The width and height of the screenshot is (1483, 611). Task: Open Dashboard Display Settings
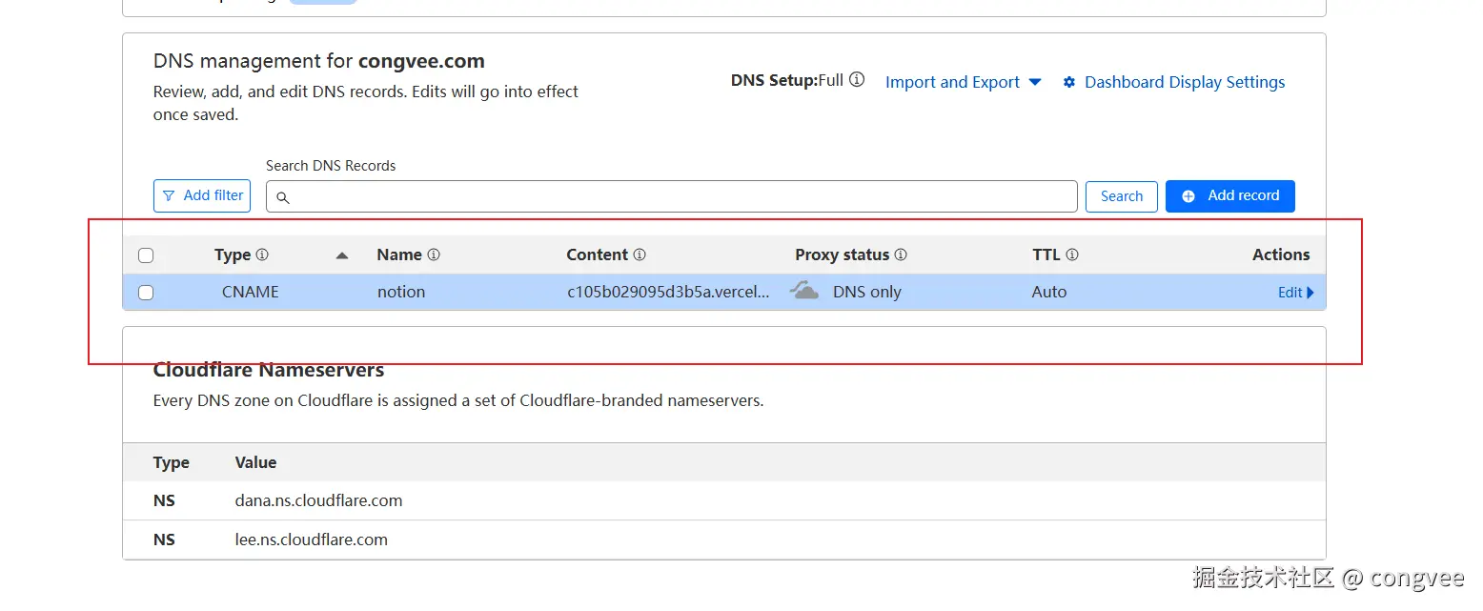[1174, 82]
